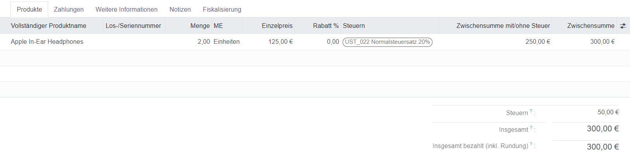The height and width of the screenshot is (155, 630).
Task: Click the UST_022 Normalsteuersatz 20% tax tag
Action: tap(387, 42)
